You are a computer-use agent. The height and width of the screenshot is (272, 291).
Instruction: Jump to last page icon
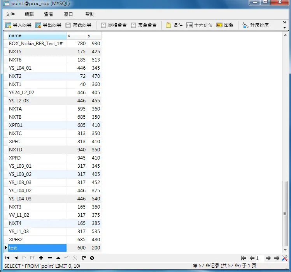pyautogui.click(x=277, y=258)
